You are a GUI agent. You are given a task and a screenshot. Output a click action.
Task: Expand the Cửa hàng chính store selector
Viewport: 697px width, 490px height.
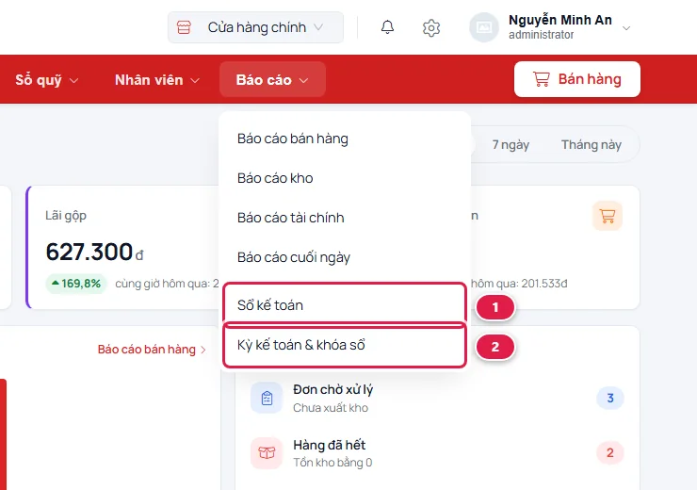pyautogui.click(x=255, y=27)
